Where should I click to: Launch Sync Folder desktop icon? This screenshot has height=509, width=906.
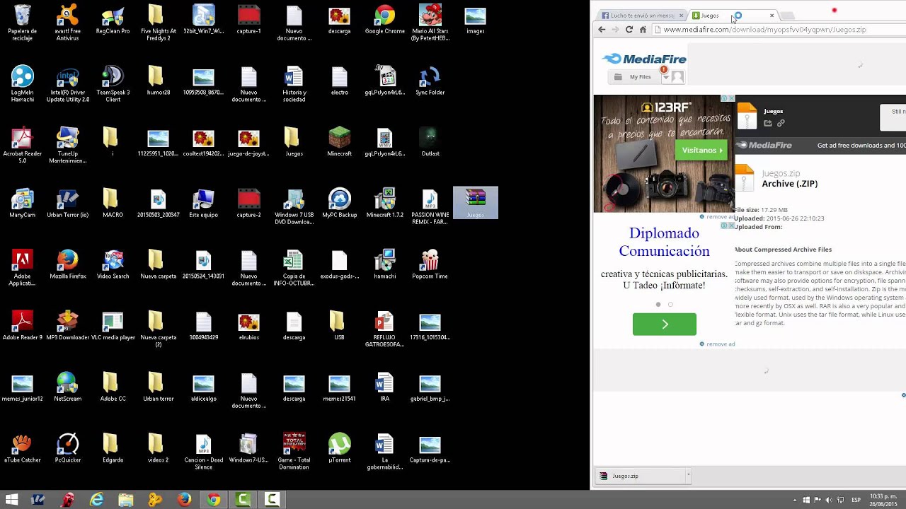430,81
